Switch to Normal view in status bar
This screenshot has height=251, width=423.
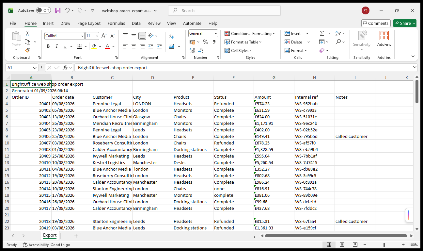(x=329, y=245)
